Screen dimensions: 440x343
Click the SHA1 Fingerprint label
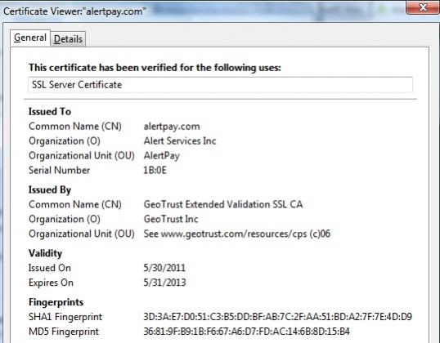coord(65,317)
